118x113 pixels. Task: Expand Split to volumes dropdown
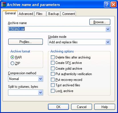pyautogui.click(x=40, y=92)
